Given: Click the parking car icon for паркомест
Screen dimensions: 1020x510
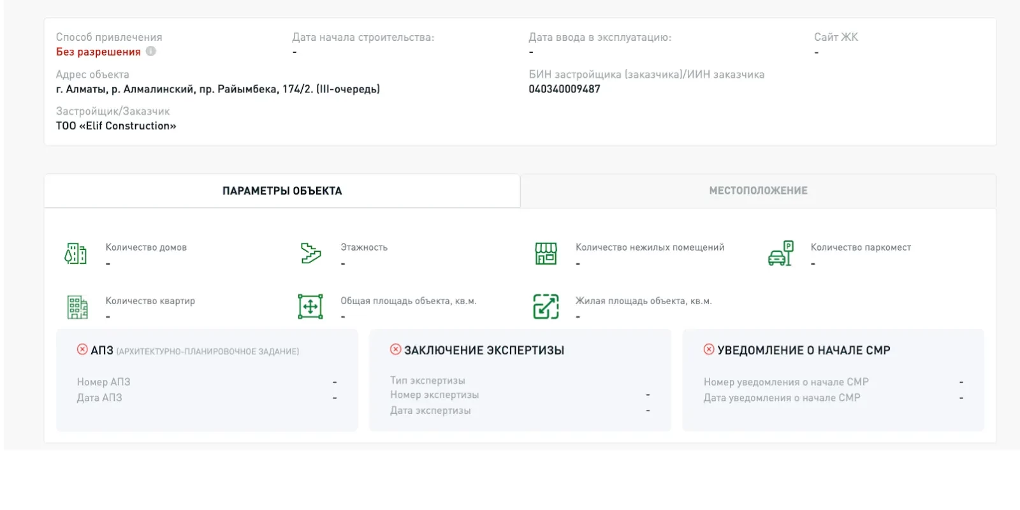Looking at the screenshot, I should (780, 254).
